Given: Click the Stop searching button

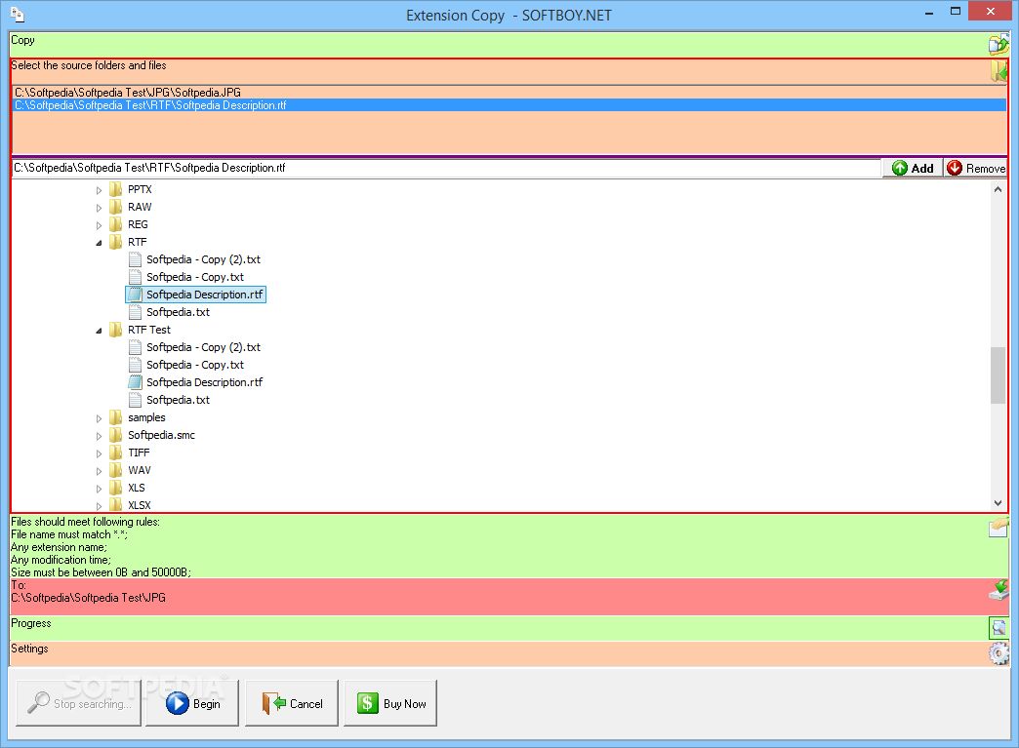Looking at the screenshot, I should pyautogui.click(x=79, y=703).
